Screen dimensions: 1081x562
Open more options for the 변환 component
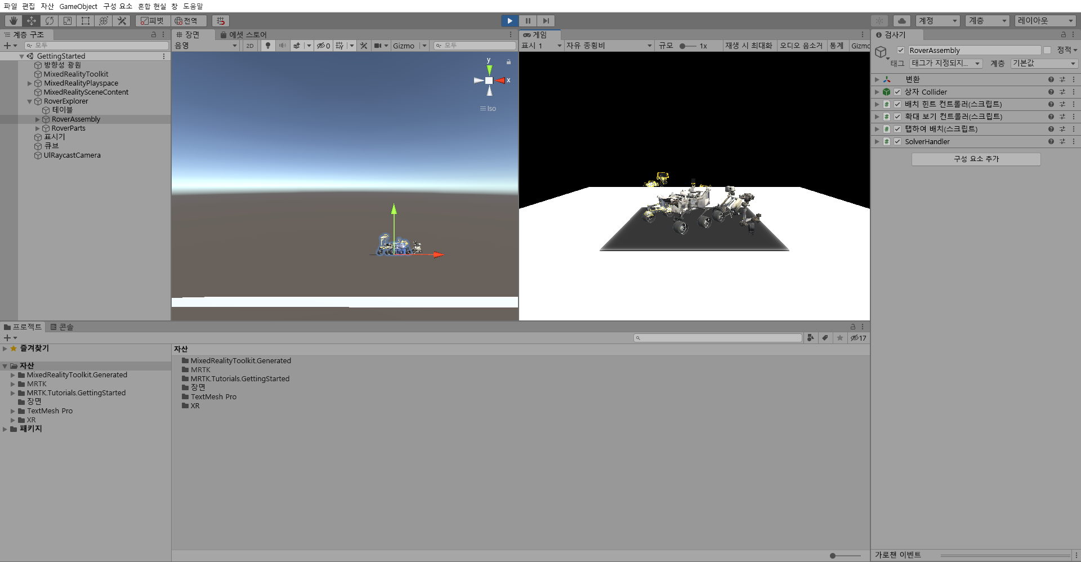1074,79
